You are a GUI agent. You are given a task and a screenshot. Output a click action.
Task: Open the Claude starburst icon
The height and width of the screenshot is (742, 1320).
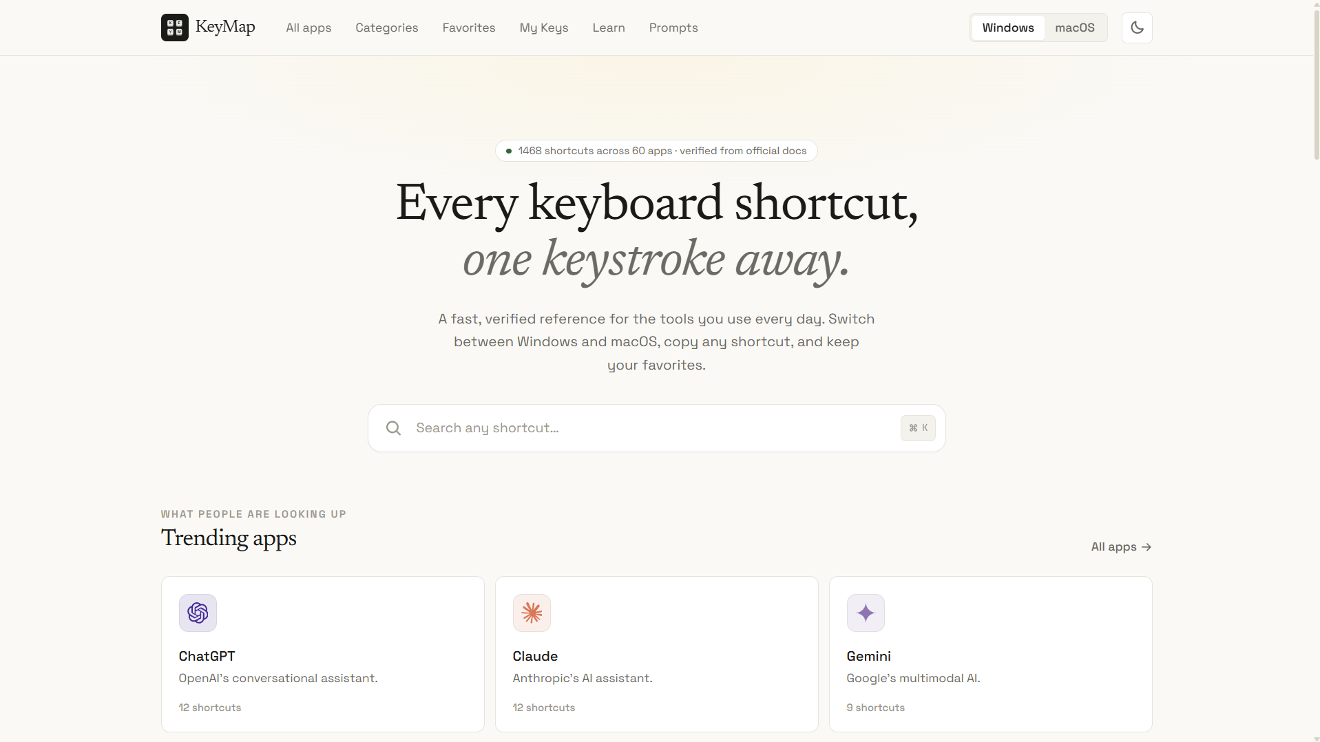coord(532,613)
